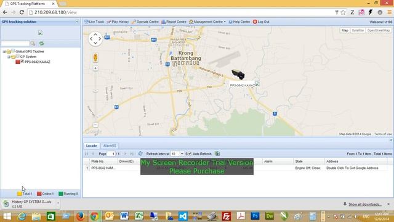Open the Terms of Use link on the map
394x222 pixels.
(383, 134)
